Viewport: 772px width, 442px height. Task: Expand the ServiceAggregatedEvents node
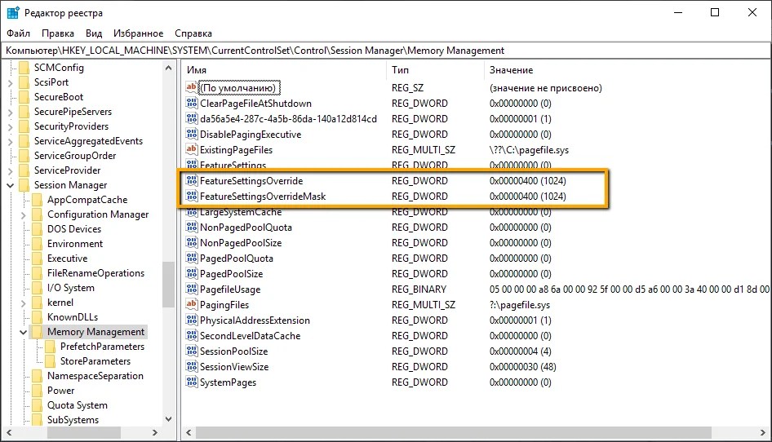(x=10, y=142)
